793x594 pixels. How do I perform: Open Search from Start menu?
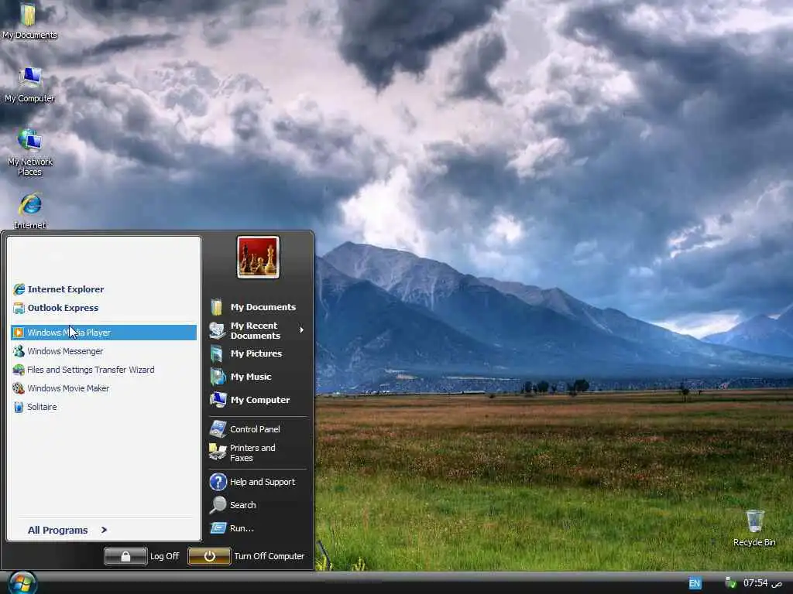click(257, 505)
